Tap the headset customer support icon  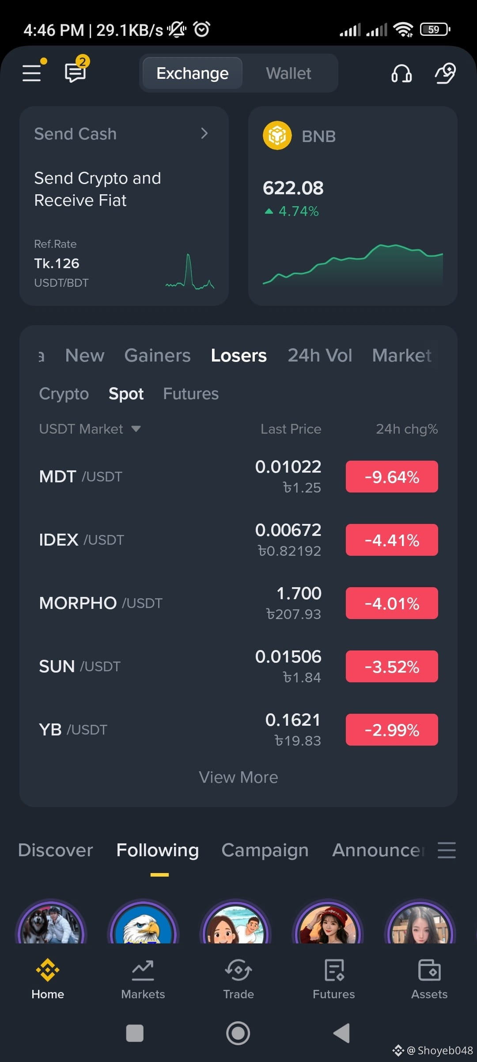(x=401, y=73)
